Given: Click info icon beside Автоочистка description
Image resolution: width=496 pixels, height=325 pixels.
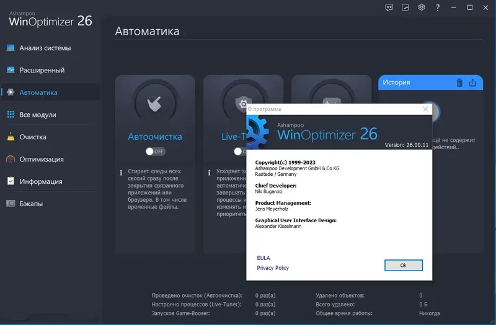Looking at the screenshot, I should pyautogui.click(x=121, y=173).
